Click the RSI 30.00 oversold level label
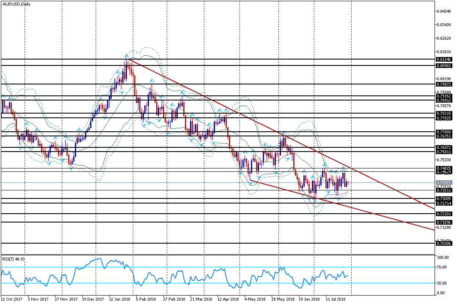This screenshot has width=457, height=304. pyautogui.click(x=442, y=283)
